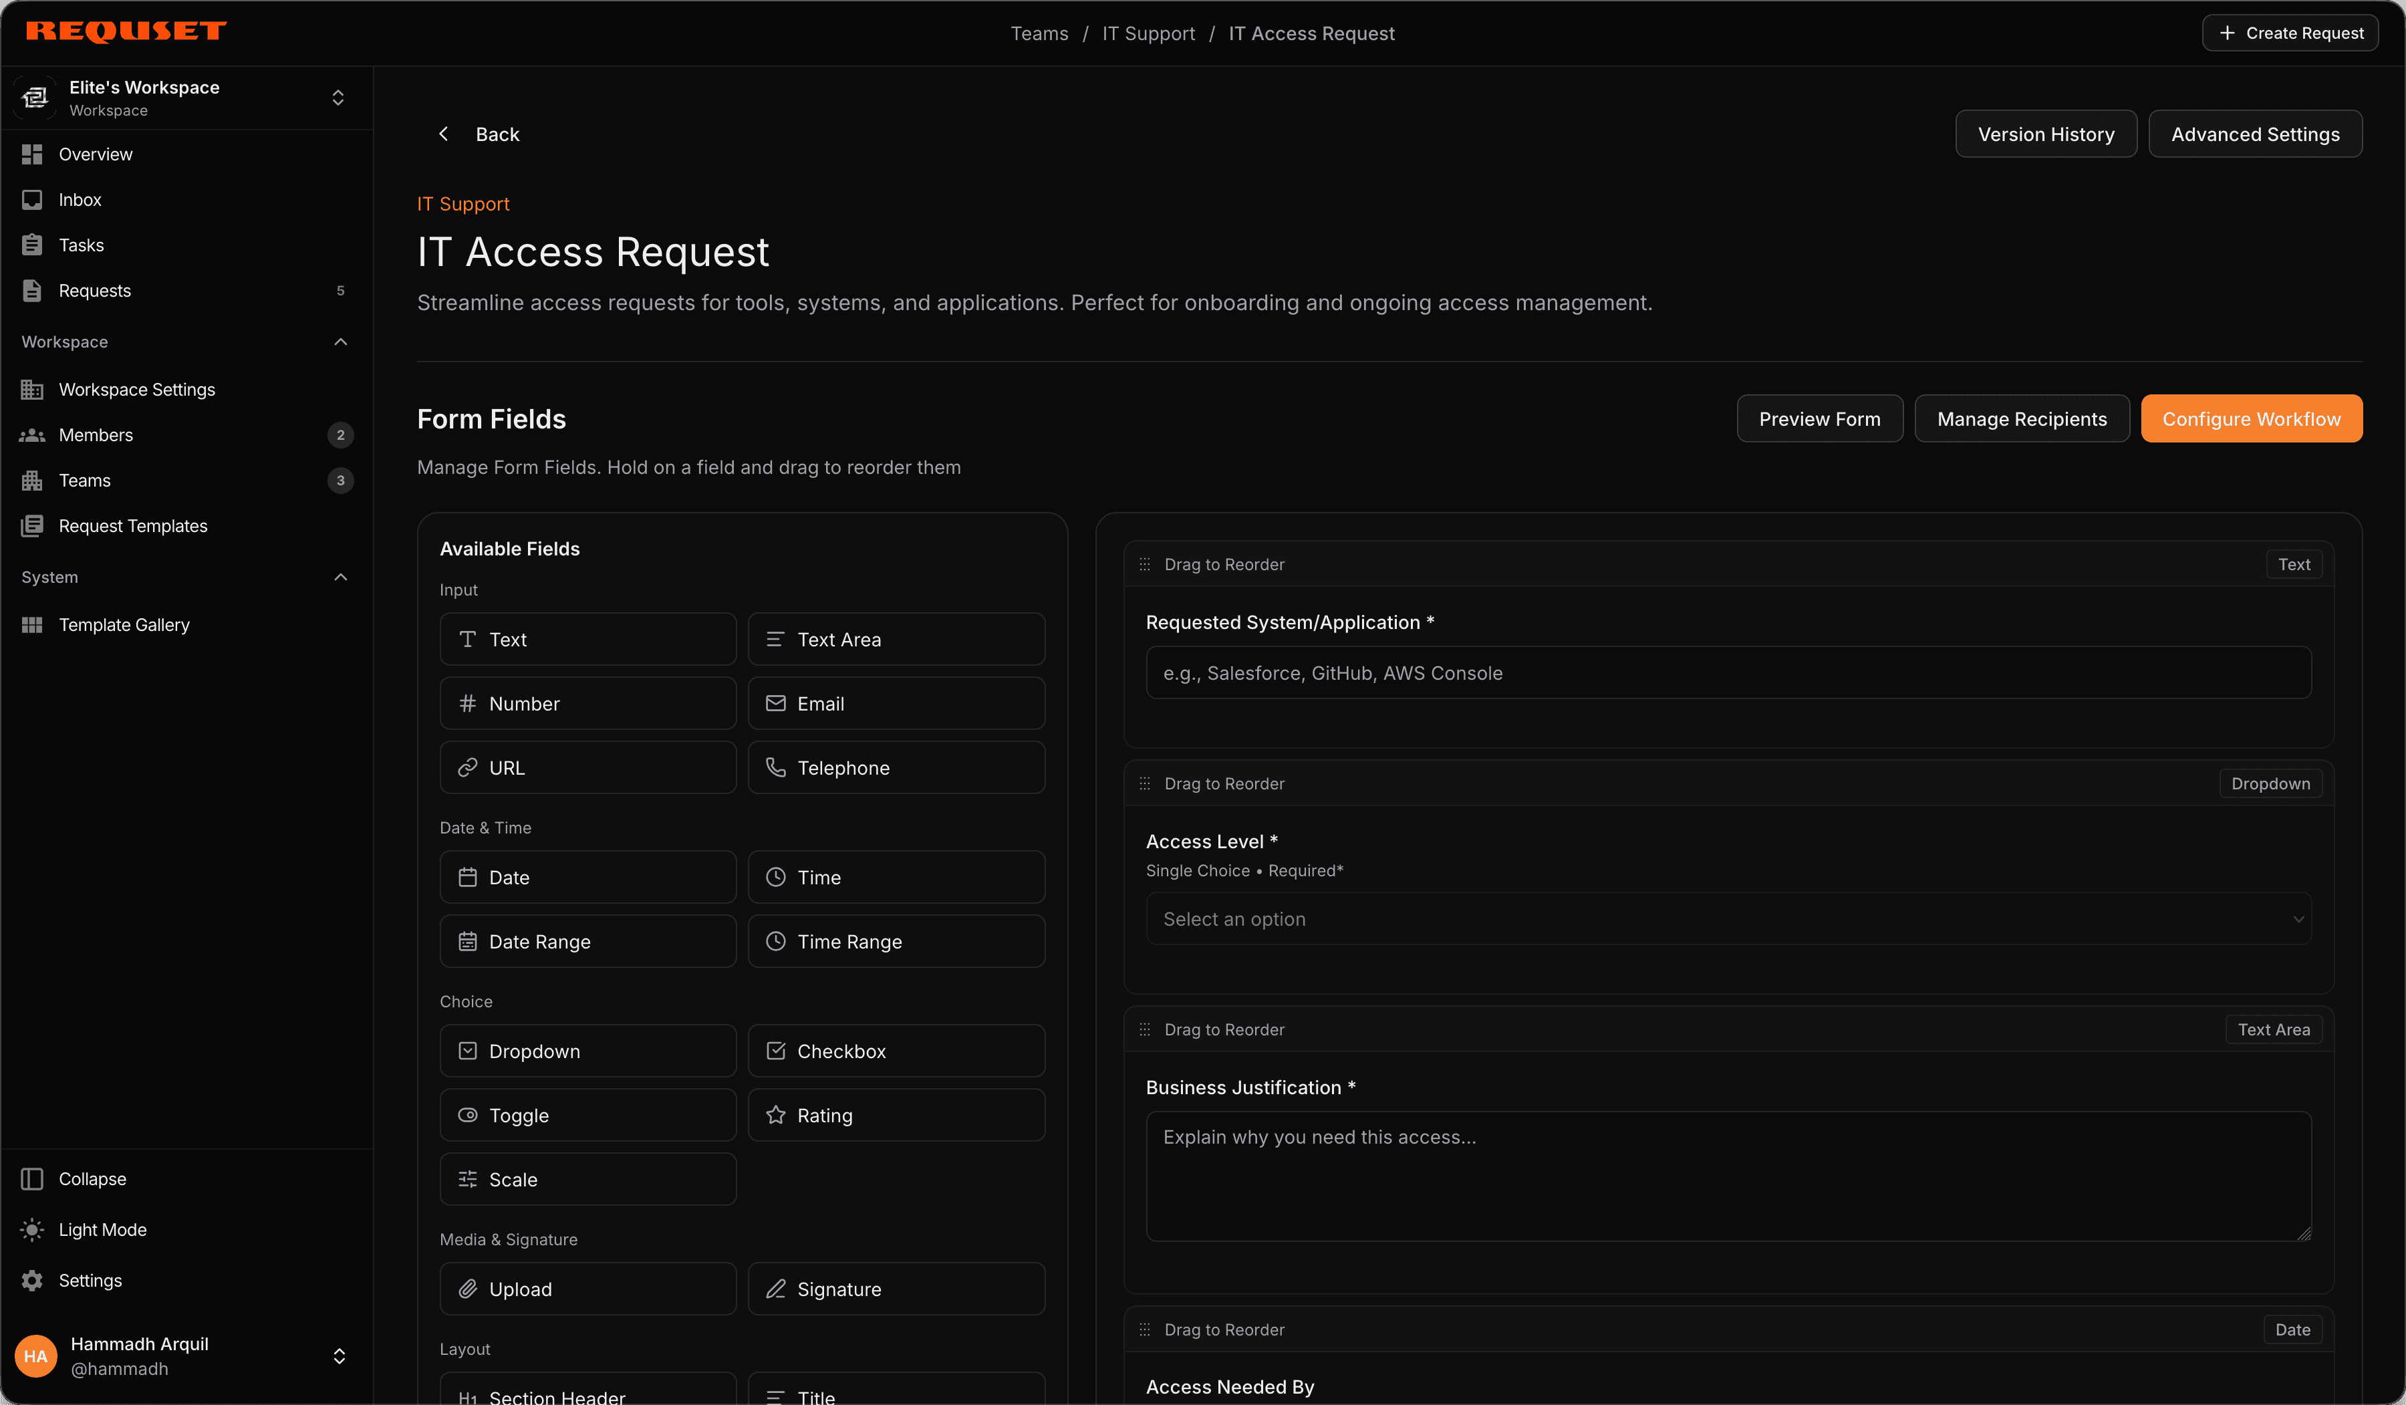
Task: Open the Template Gallery grid icon
Action: coord(33,625)
